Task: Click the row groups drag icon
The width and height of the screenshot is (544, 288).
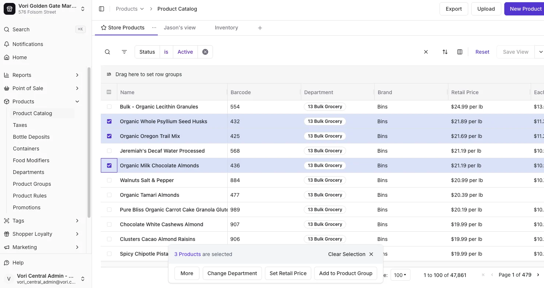Action: (109, 74)
